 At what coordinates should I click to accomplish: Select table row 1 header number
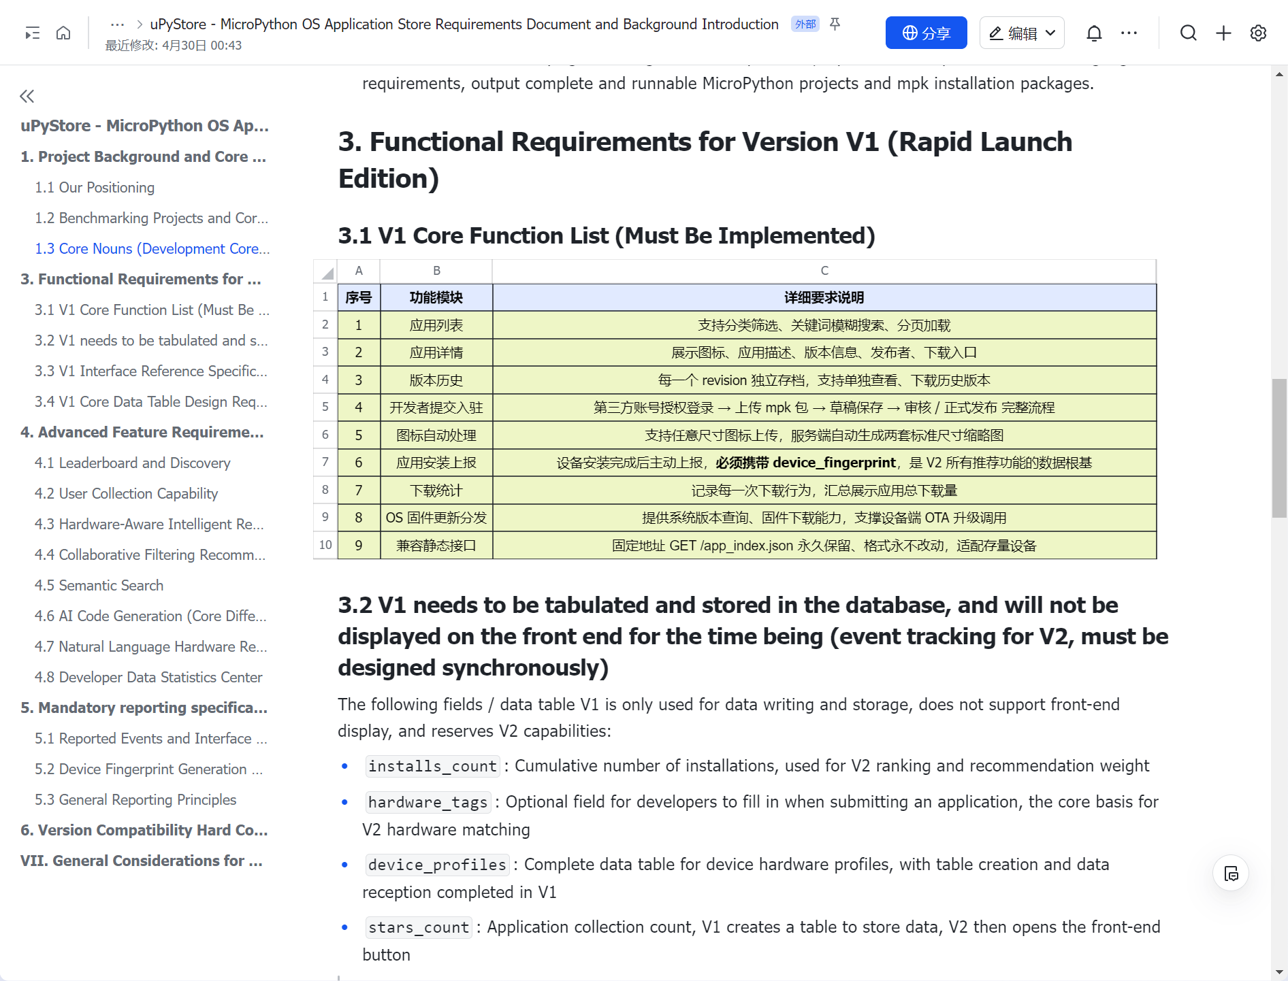point(325,297)
